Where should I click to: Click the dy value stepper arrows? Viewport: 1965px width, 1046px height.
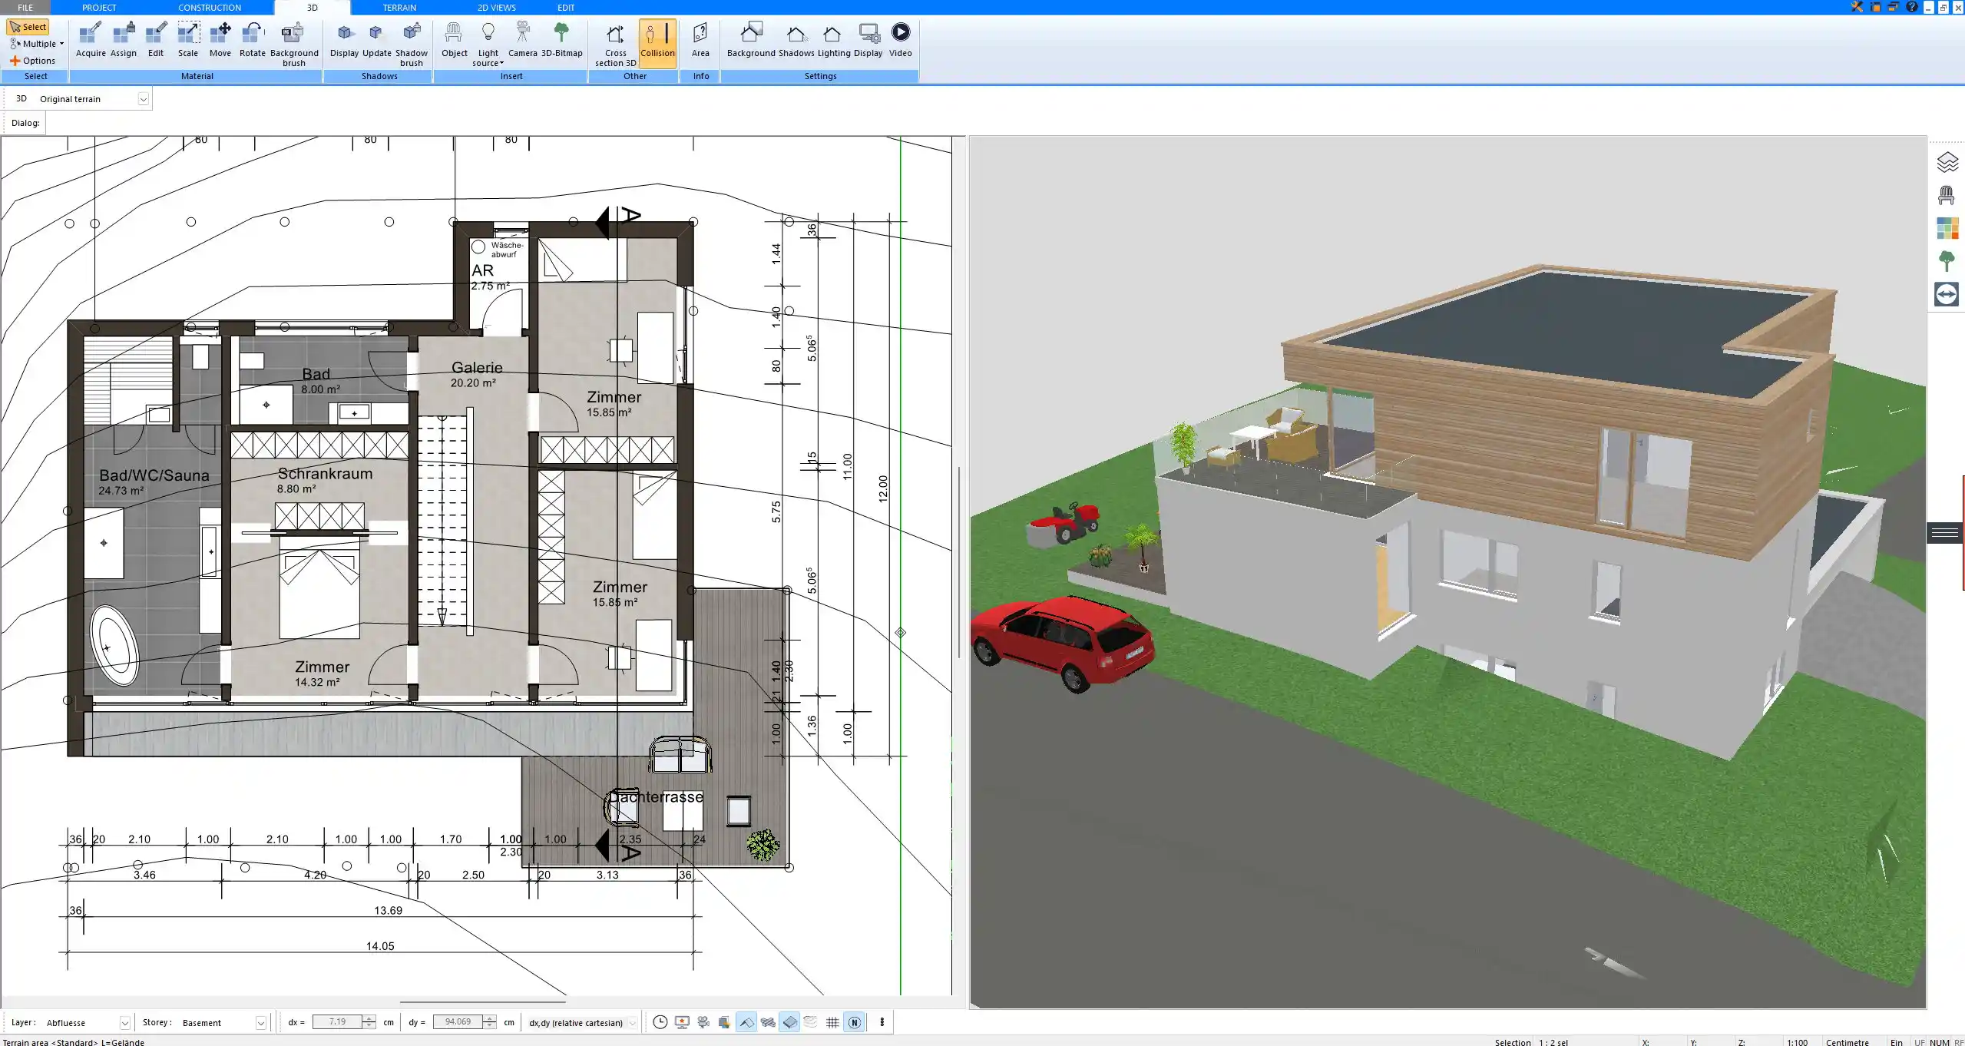[x=490, y=1022]
